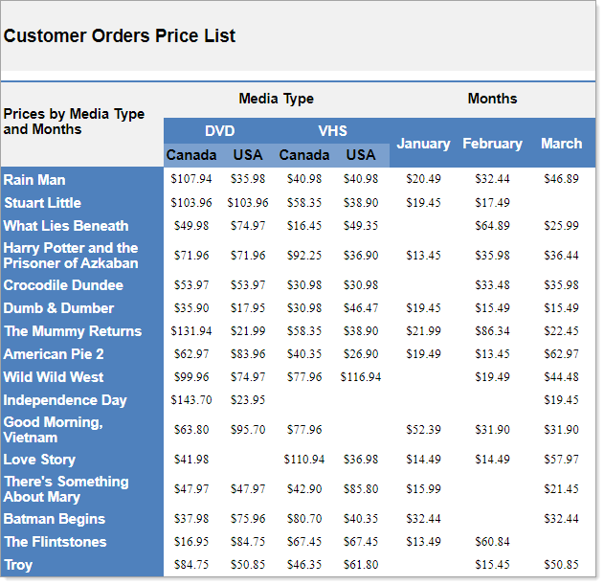Click the Media Type group header
This screenshot has width=604, height=585.
point(277,99)
